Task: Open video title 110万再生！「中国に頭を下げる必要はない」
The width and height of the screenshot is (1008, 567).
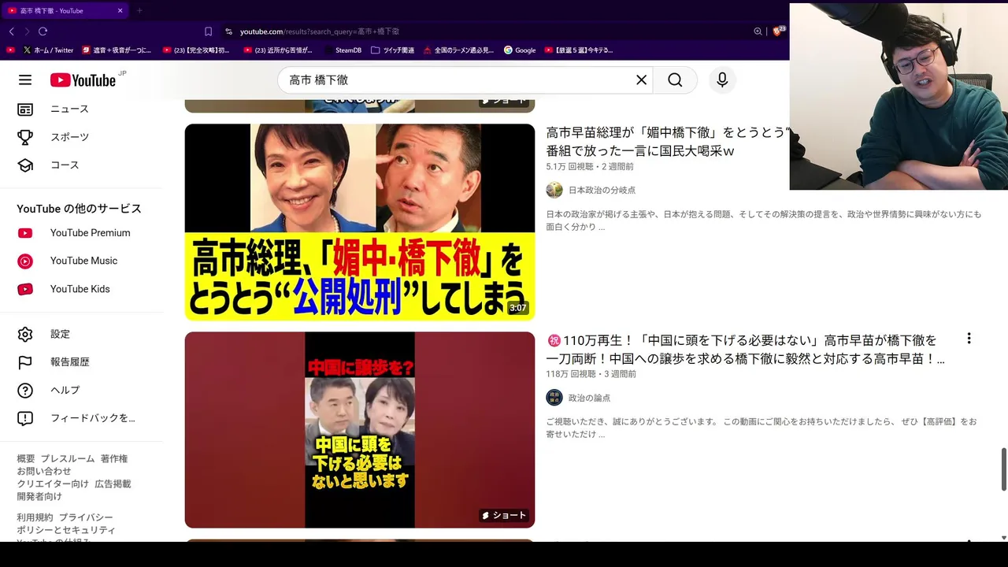Action: point(745,350)
